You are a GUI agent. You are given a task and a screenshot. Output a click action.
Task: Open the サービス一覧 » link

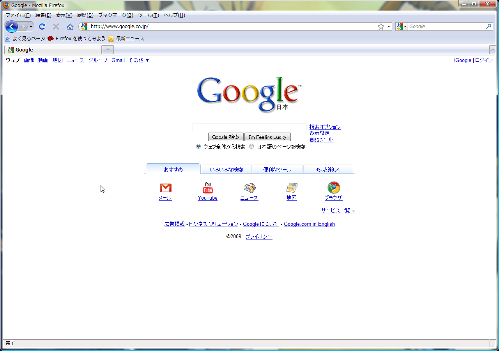point(338,210)
